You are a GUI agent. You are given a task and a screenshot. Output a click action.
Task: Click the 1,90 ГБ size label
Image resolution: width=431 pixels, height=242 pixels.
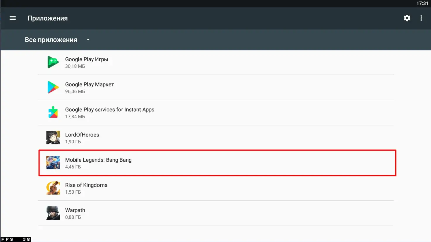point(73,142)
